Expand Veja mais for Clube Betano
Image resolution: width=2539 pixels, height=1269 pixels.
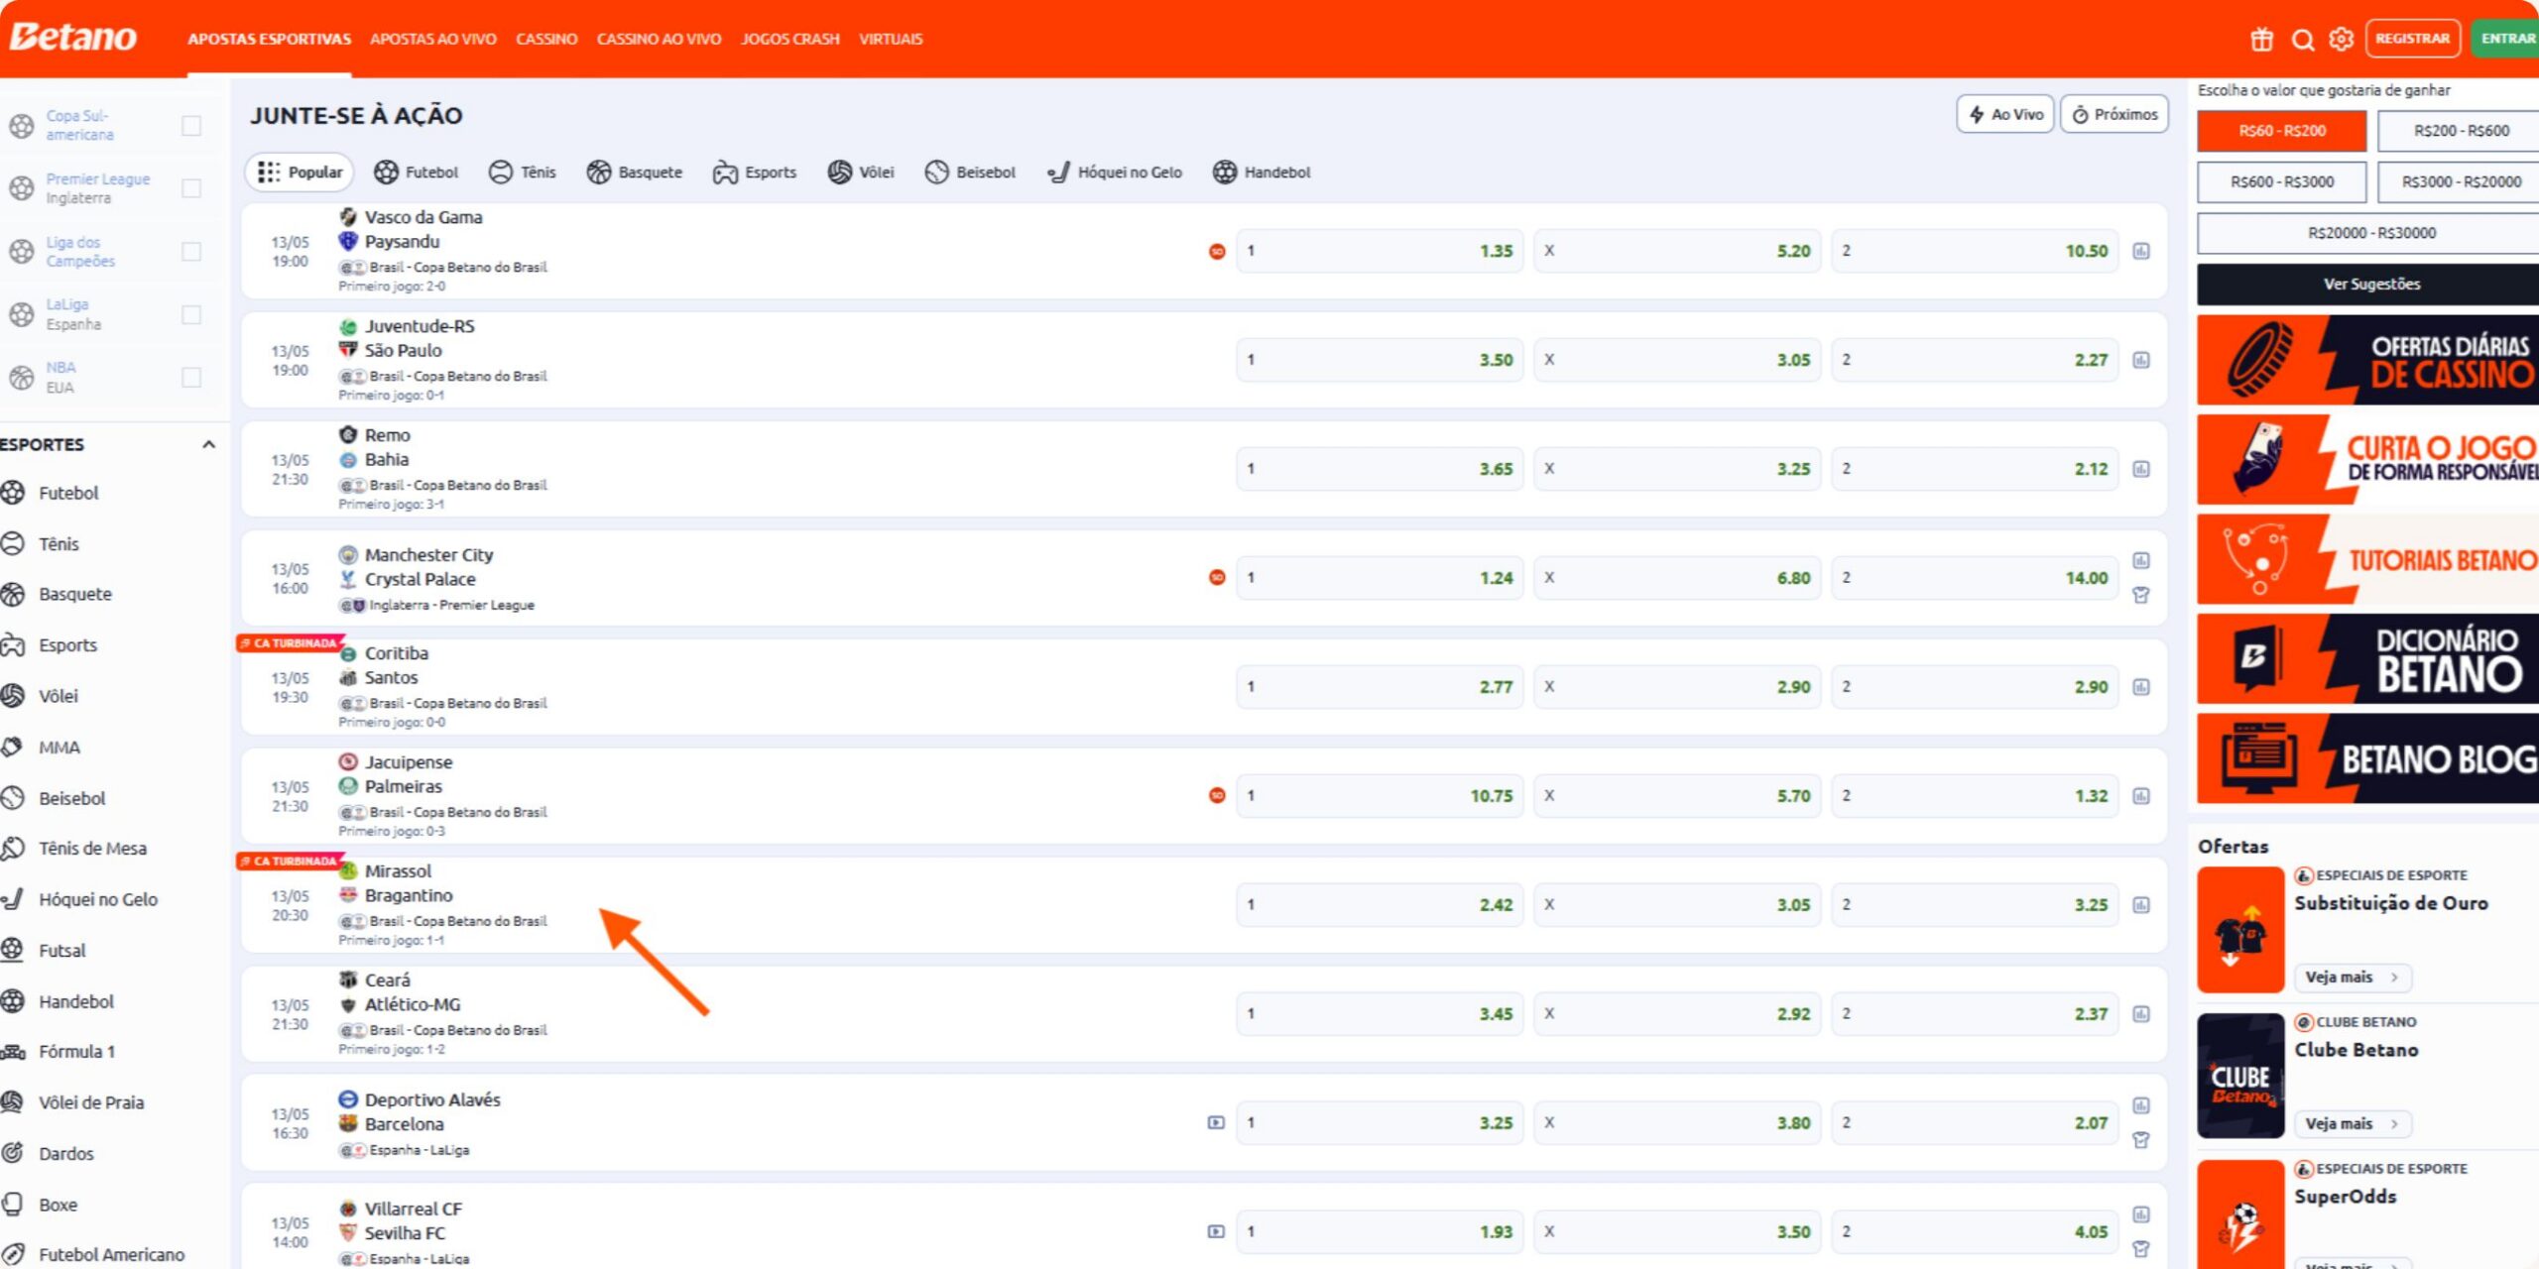(2352, 1124)
